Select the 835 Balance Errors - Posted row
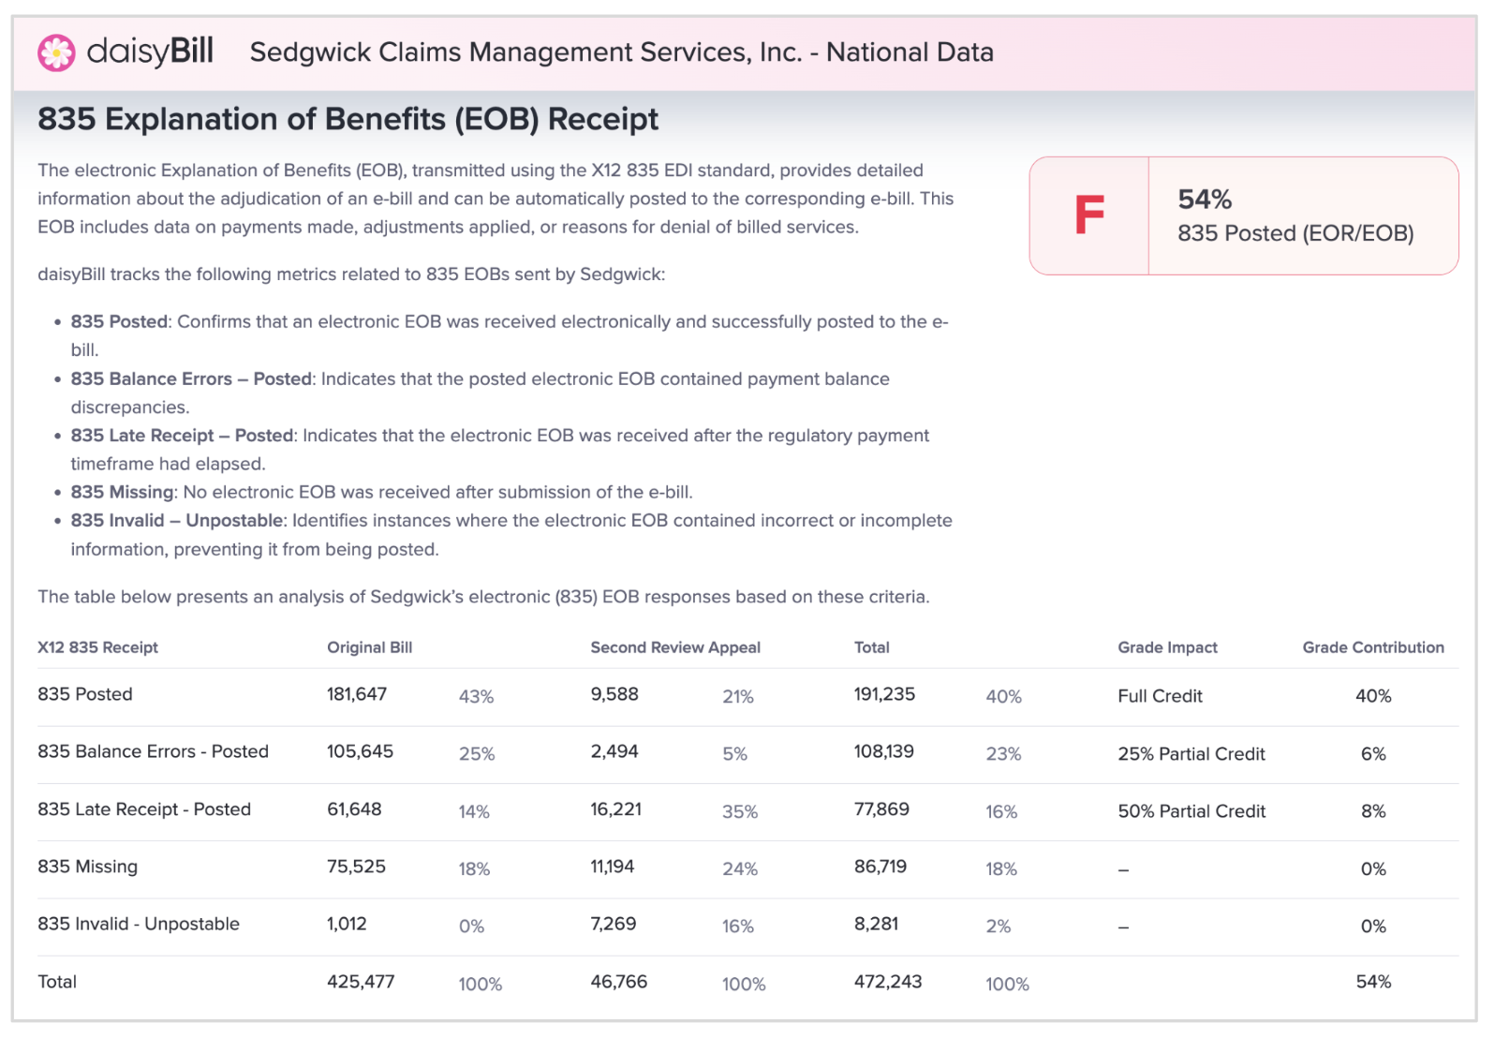This screenshot has height=1038, width=1495. click(x=153, y=751)
